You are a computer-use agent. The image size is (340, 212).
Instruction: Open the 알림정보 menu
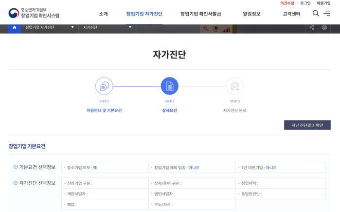click(x=251, y=14)
